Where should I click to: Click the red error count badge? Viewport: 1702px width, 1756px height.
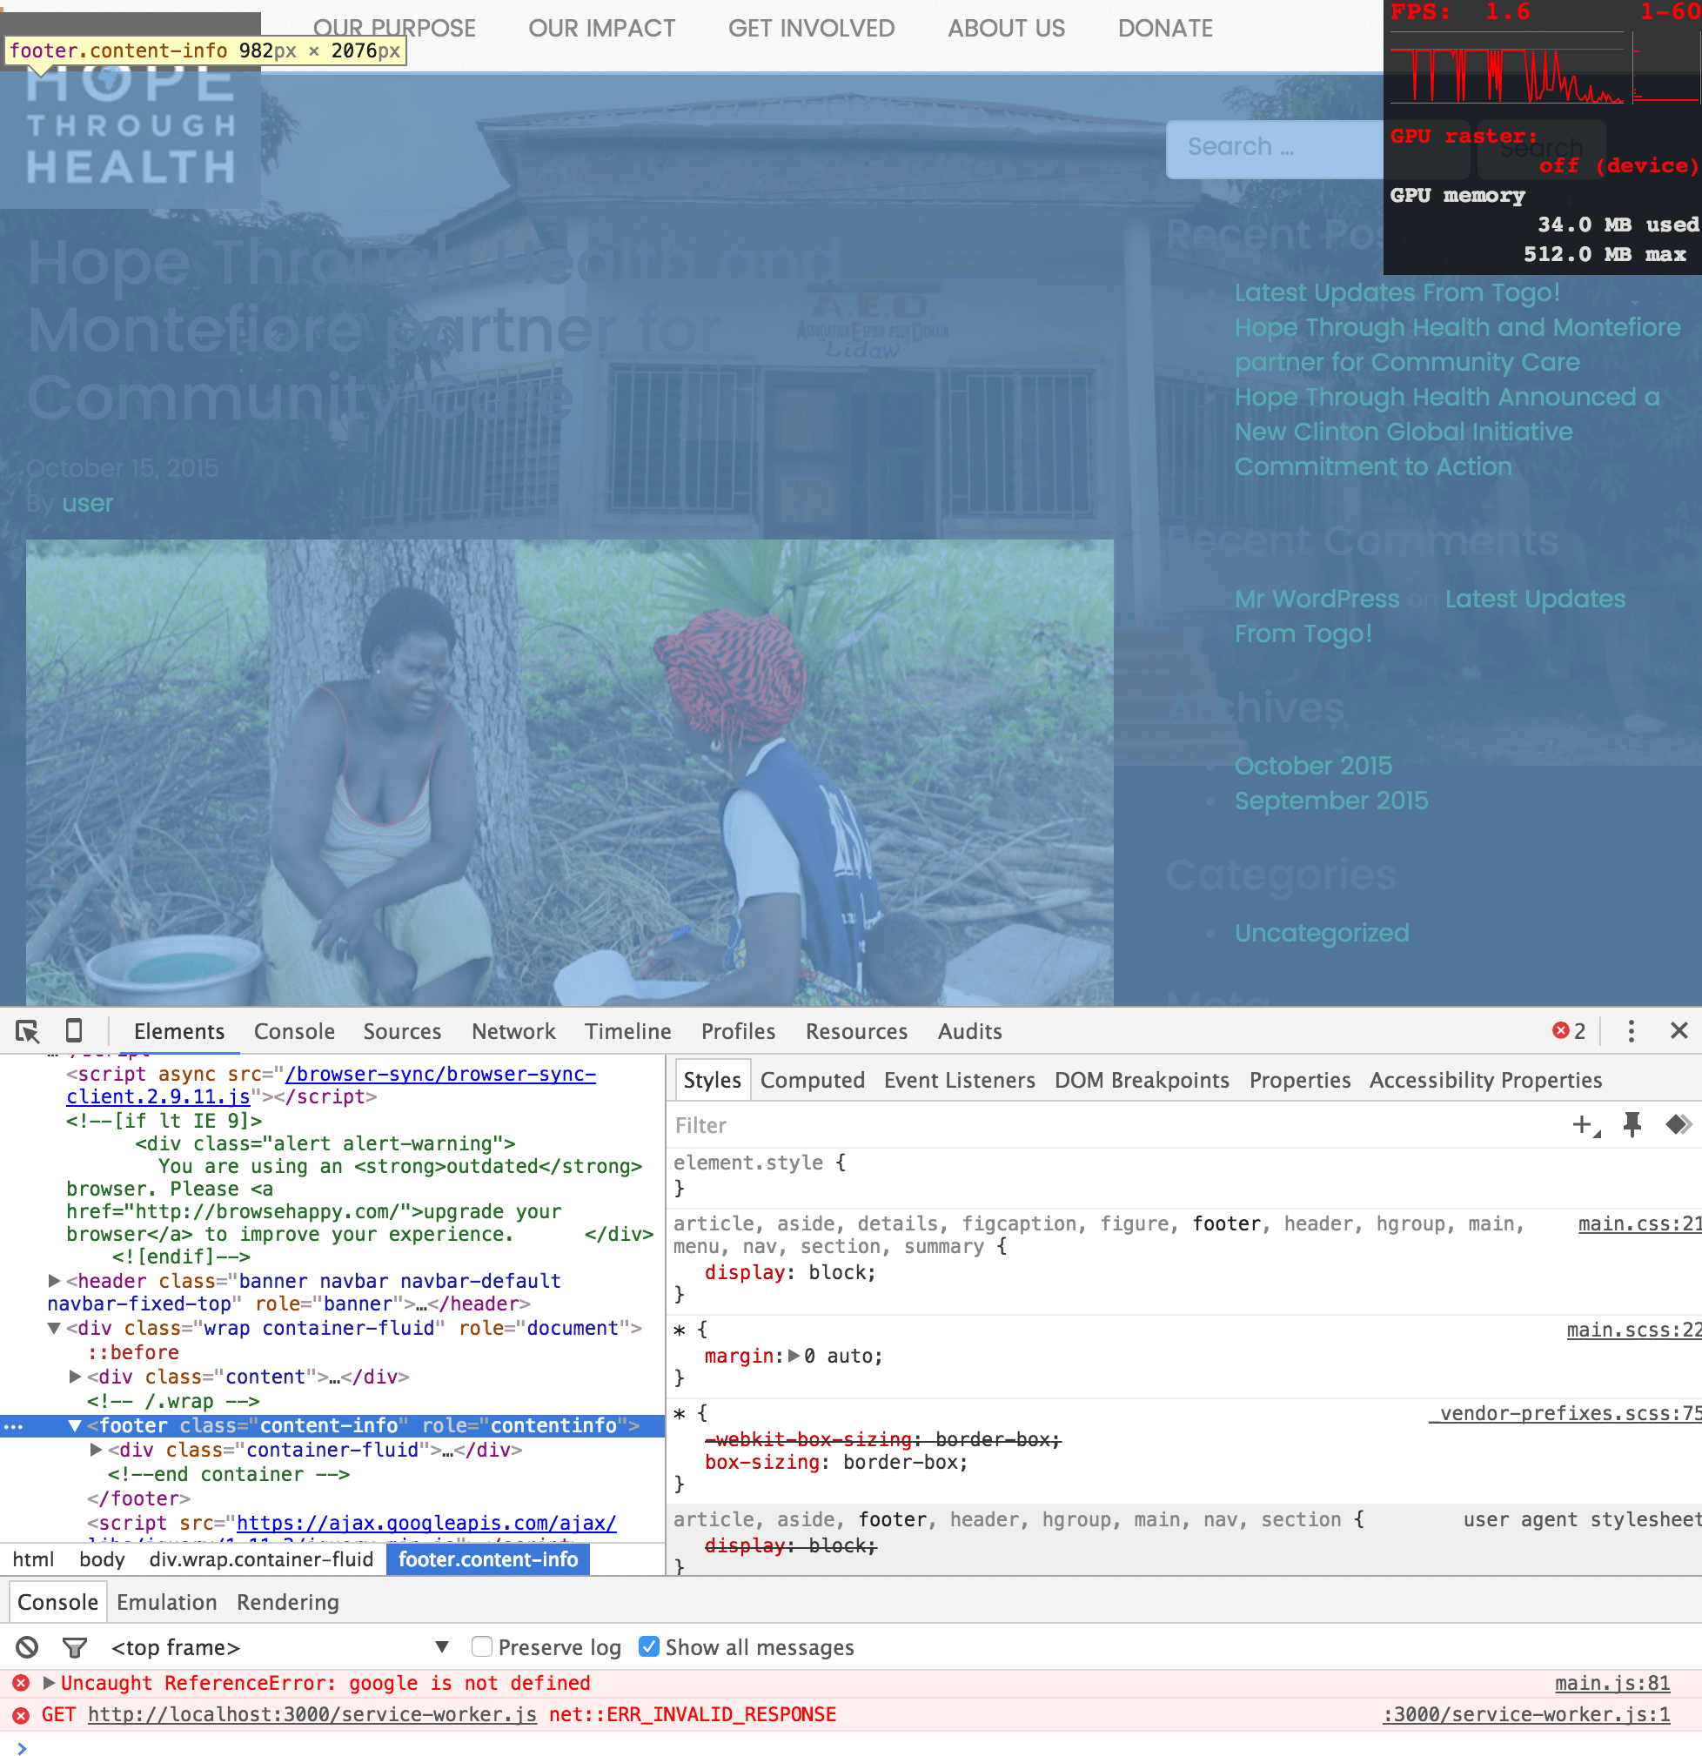click(x=1569, y=1031)
